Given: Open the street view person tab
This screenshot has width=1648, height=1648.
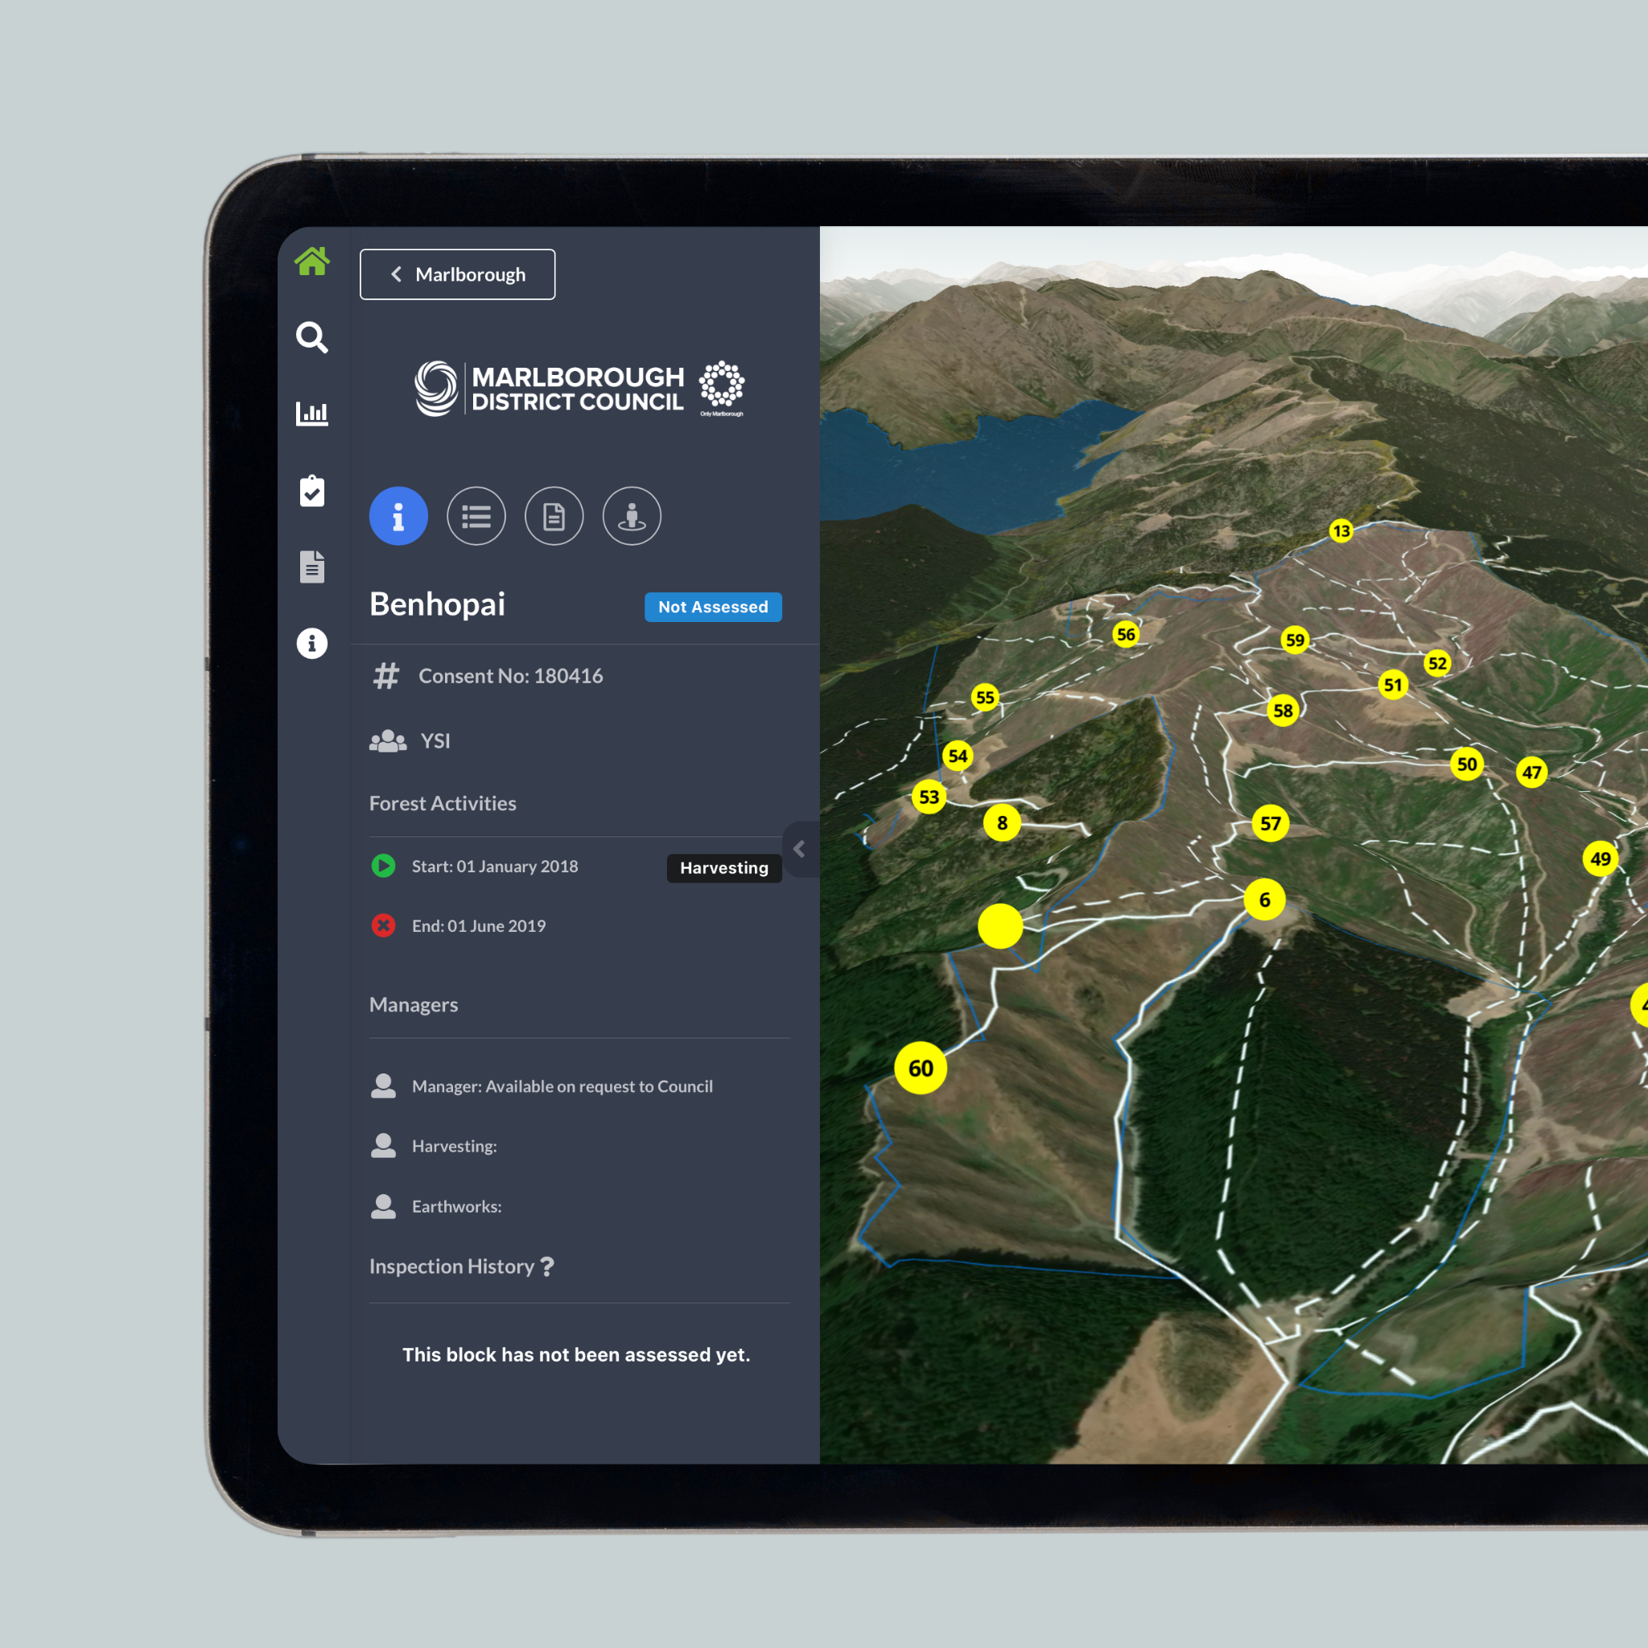Looking at the screenshot, I should tap(631, 516).
